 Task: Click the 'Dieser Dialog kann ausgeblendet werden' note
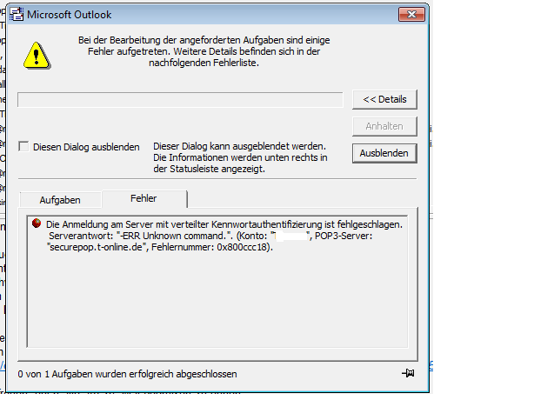tap(240, 157)
